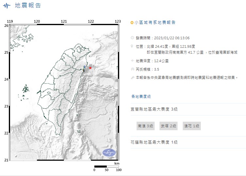Click the location pin icon beside 位置
The height and width of the screenshot is (176, 246).
coord(132,46)
